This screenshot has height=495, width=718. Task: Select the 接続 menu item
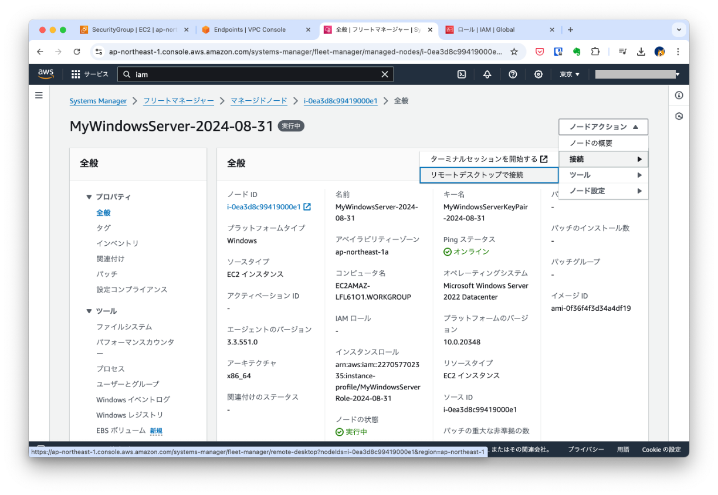[x=603, y=159]
